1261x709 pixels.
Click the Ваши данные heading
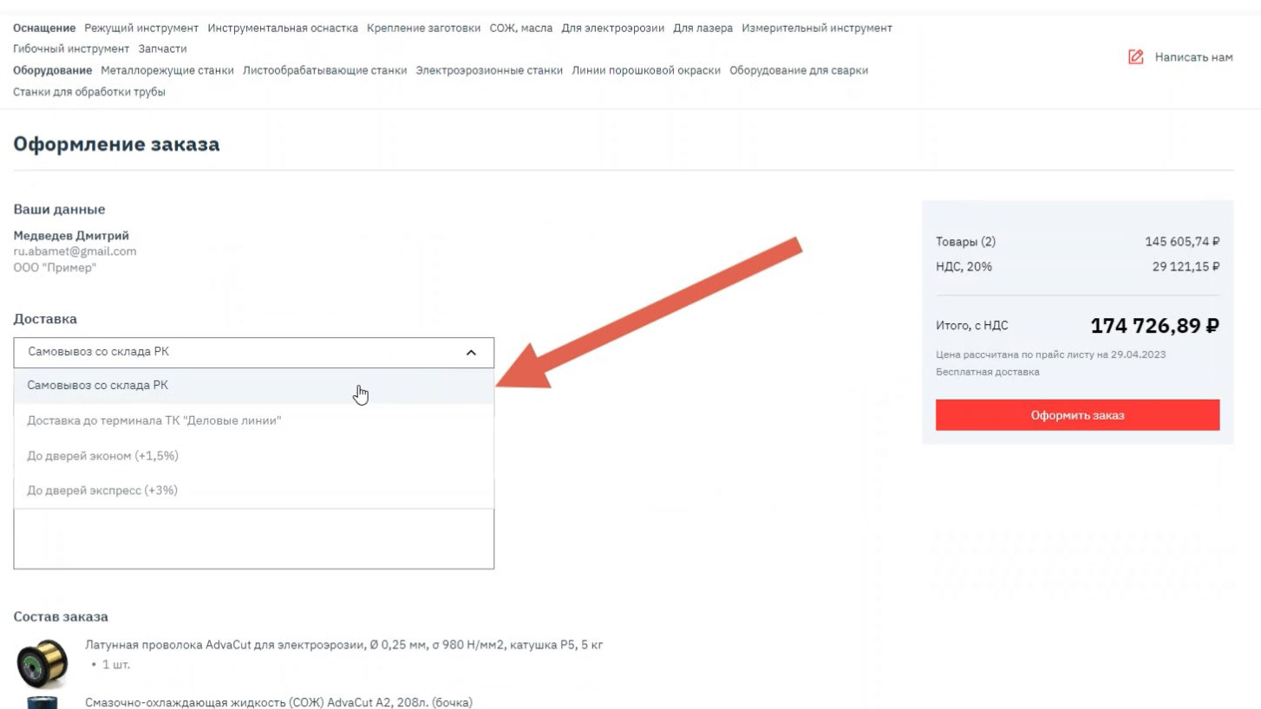click(x=59, y=210)
